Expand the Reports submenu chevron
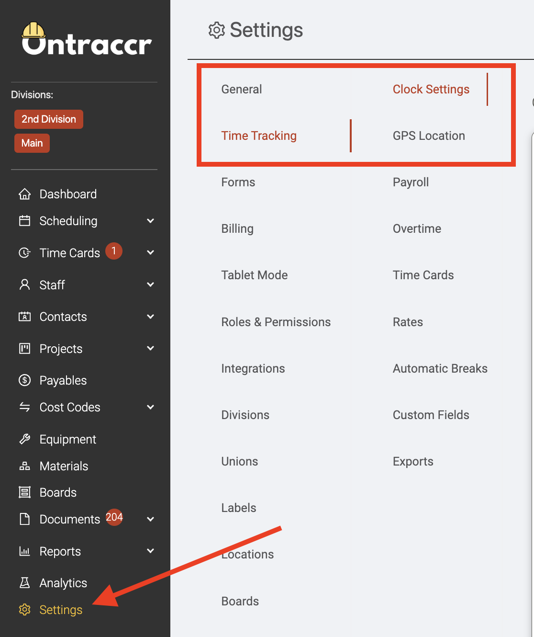Image resolution: width=534 pixels, height=637 pixels. coord(151,551)
